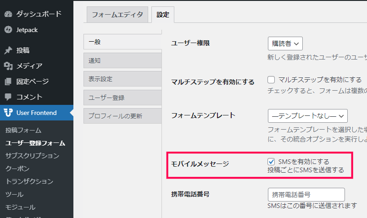Screen dimensions: 367x218
Task: Enable the マルチステップを有効にする checkbox
Action: point(271,80)
